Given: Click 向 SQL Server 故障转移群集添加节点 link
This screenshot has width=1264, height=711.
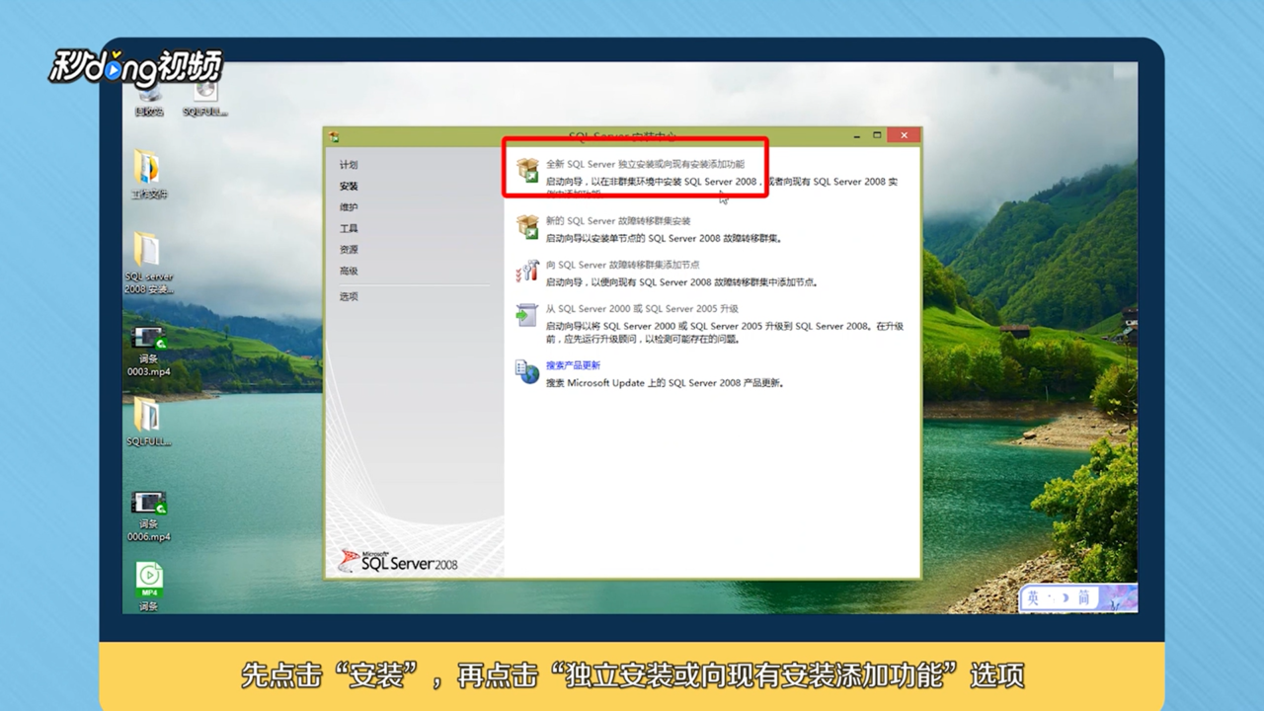Looking at the screenshot, I should pos(622,265).
